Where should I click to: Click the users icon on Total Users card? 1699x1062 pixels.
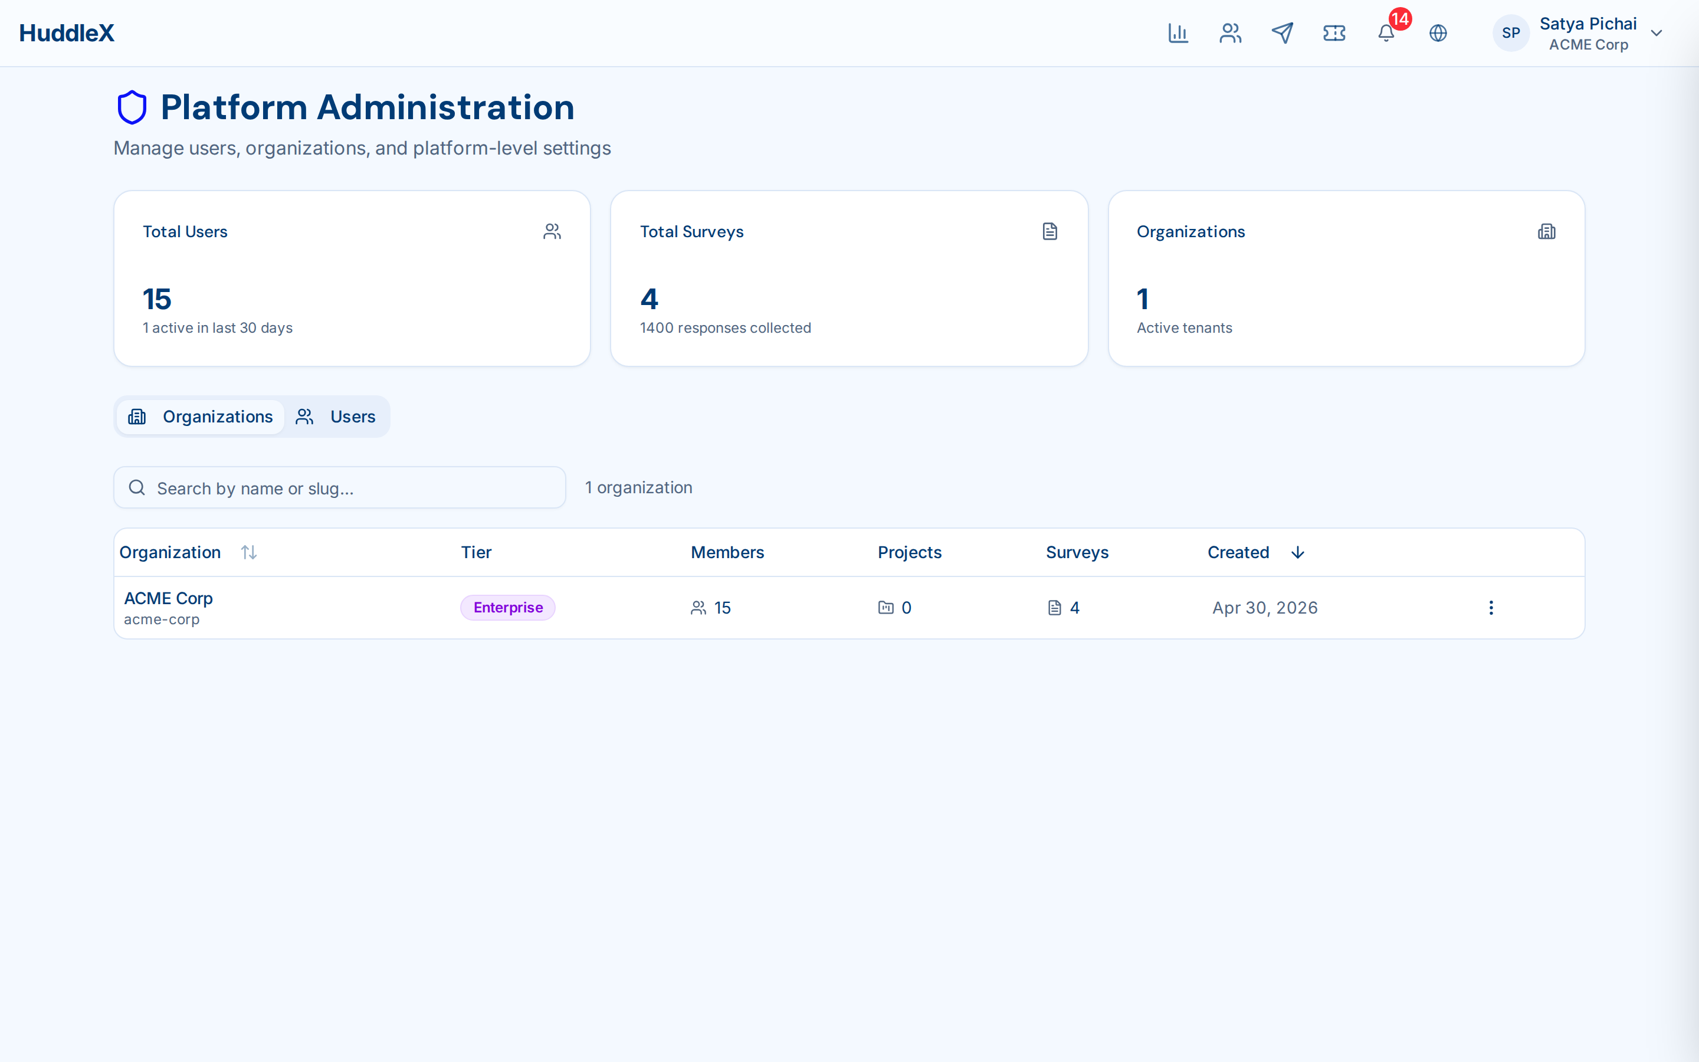pos(553,231)
